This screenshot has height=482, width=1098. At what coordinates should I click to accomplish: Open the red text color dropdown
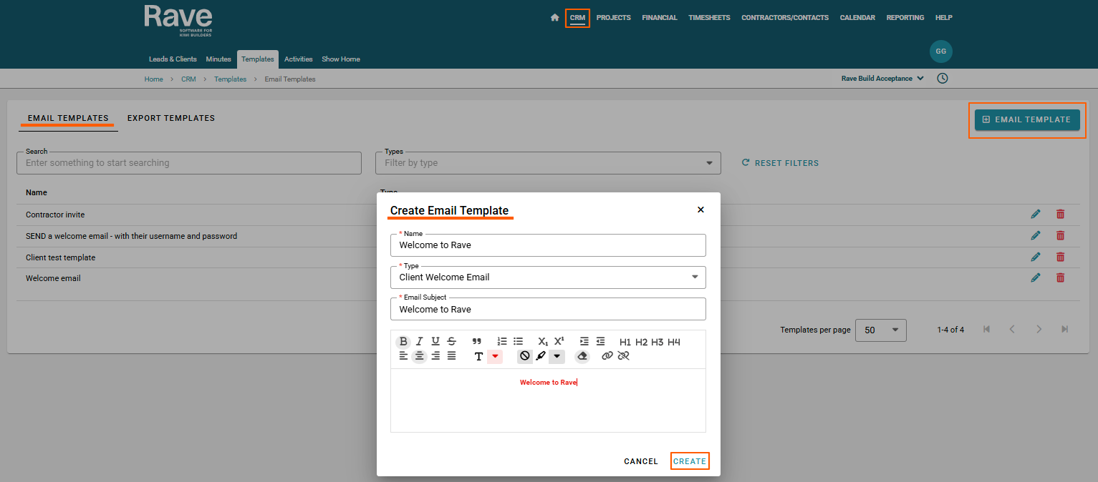coord(495,356)
